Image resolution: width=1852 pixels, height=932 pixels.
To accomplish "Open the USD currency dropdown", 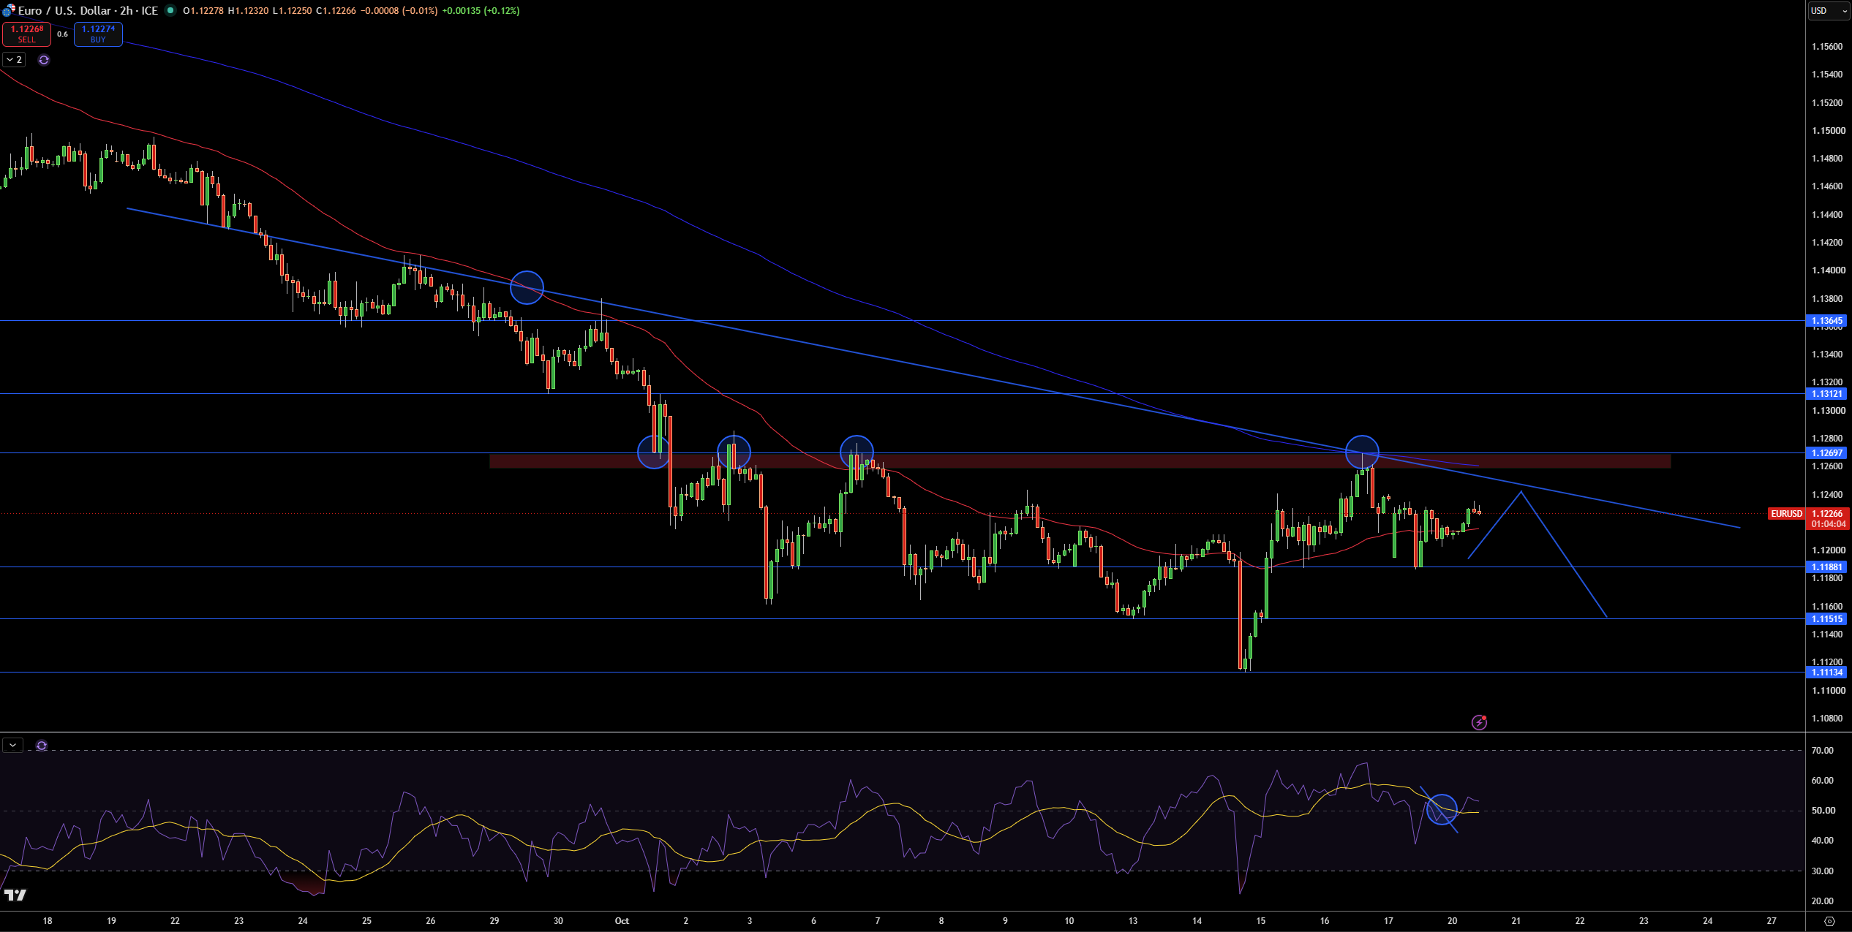I will point(1829,11).
